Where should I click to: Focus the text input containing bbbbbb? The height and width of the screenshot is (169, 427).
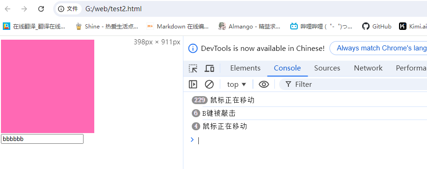42,139
